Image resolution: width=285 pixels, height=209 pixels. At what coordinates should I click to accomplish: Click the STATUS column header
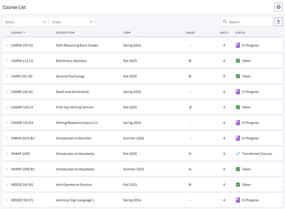[240, 33]
